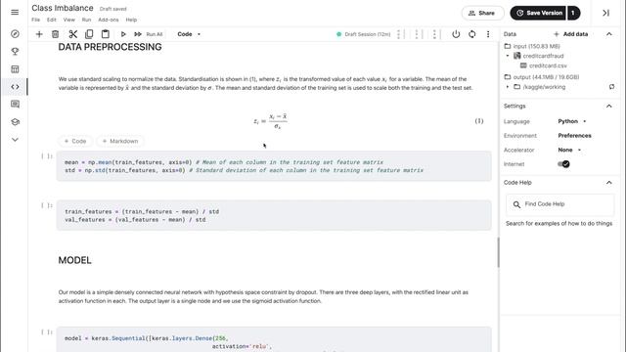
Task: Open toolbar more options menu
Action: click(488, 34)
